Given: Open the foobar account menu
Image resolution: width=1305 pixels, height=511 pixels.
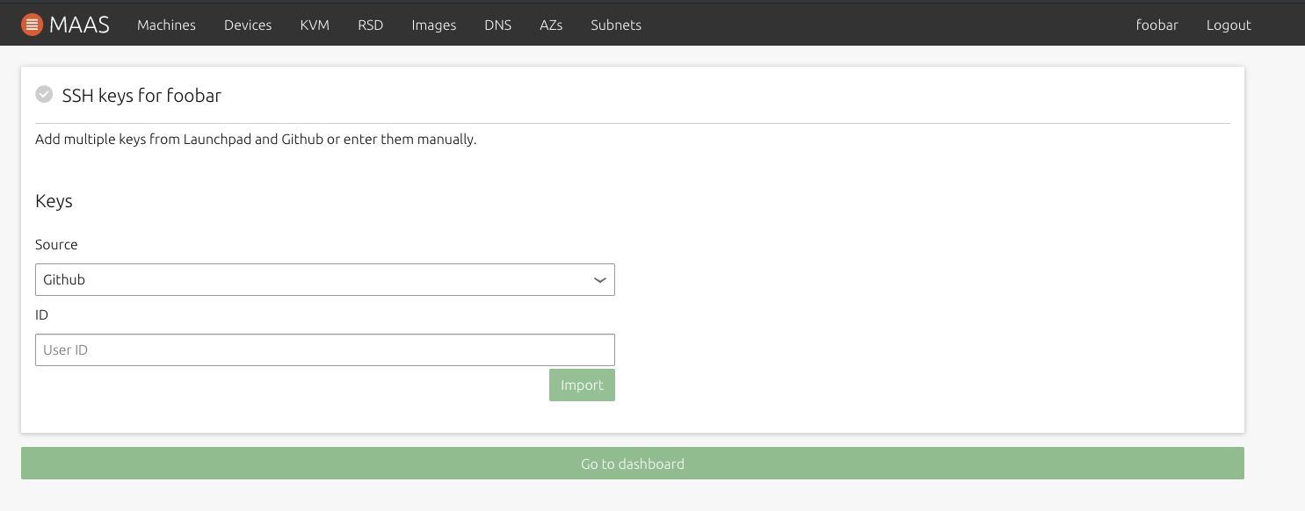Looking at the screenshot, I should pos(1156,25).
